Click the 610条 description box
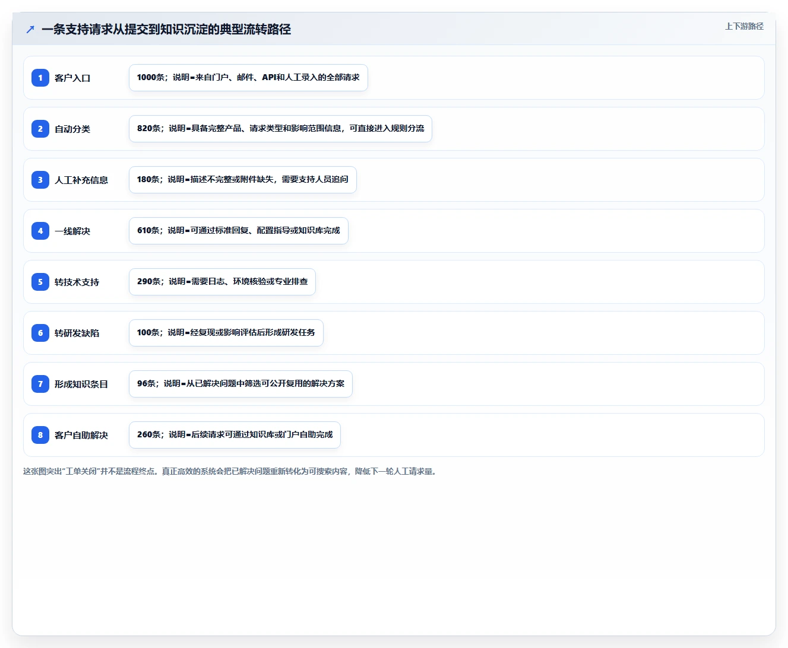This screenshot has width=788, height=648. (239, 231)
